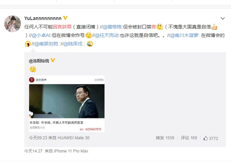Click 评论 169 comments button
This screenshot has width=231, height=163.
189,138
